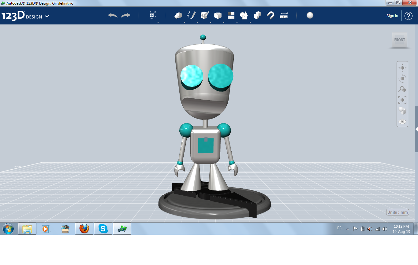The height and width of the screenshot is (265, 418).
Task: Open the network signal tray icon
Action: coord(377,229)
